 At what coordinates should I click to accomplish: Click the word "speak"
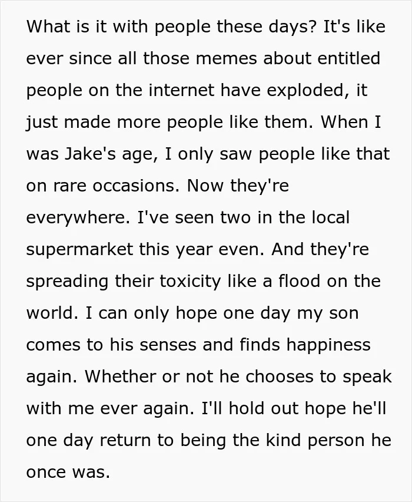(x=367, y=377)
